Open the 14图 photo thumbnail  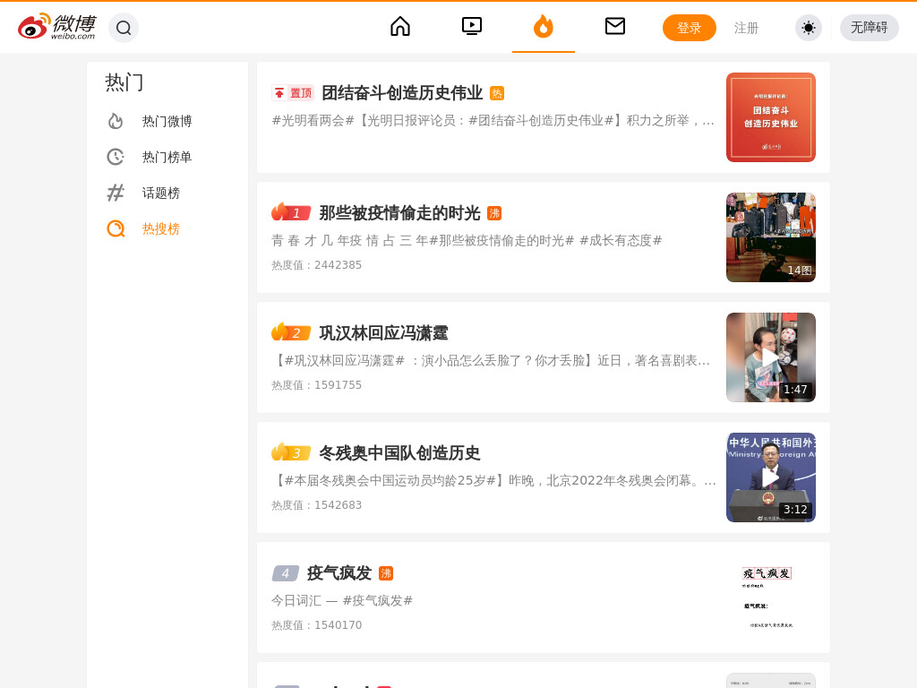(x=771, y=236)
